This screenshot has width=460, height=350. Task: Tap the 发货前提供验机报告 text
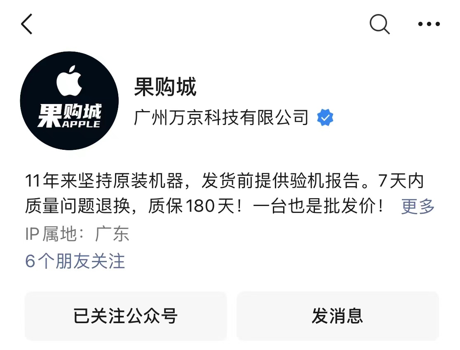(x=280, y=181)
